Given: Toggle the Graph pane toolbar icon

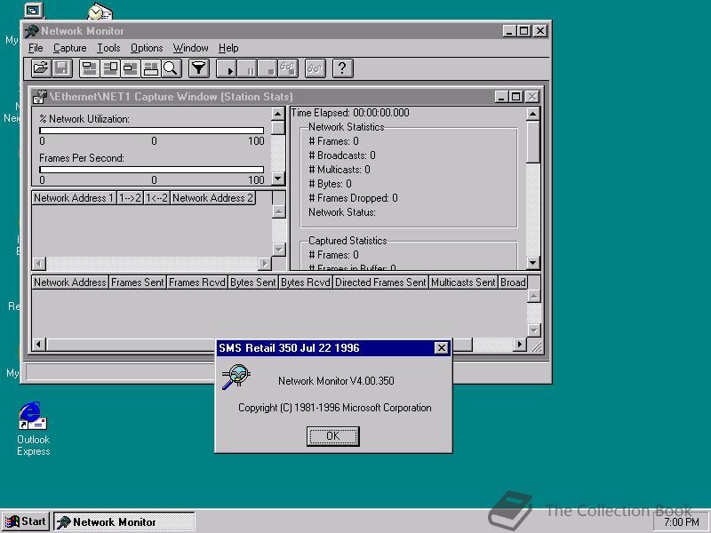Looking at the screenshot, I should pos(89,68).
